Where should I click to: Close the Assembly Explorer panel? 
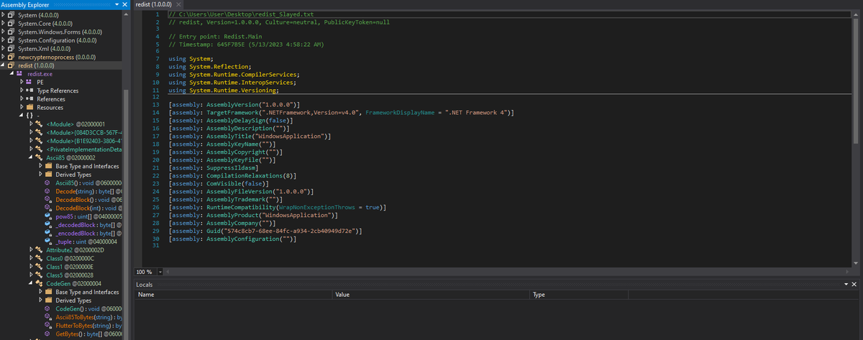tap(125, 5)
